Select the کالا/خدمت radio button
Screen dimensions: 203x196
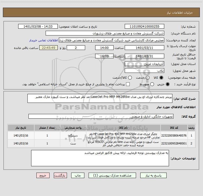130,78
